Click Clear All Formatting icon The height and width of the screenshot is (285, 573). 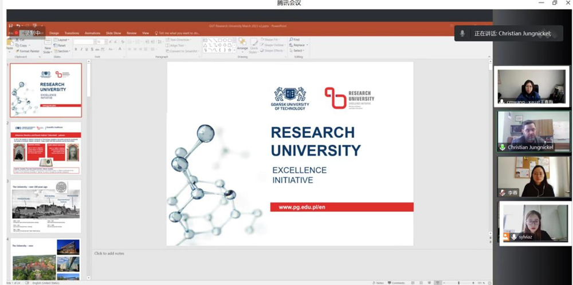123,42
